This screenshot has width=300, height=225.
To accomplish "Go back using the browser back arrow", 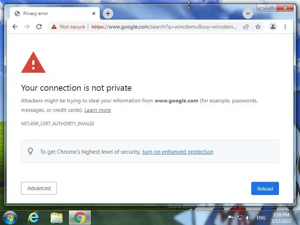I will (15, 27).
